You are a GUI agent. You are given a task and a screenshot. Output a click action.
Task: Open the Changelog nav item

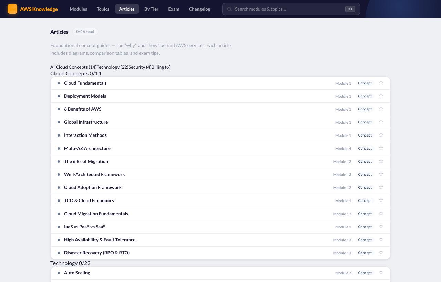pos(199,9)
